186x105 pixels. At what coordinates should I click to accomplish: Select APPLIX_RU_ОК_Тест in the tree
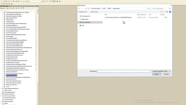coord(12,85)
